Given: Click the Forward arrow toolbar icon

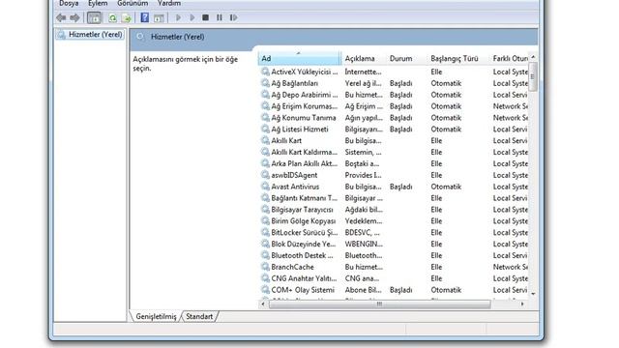Looking at the screenshot, I should click(x=74, y=17).
